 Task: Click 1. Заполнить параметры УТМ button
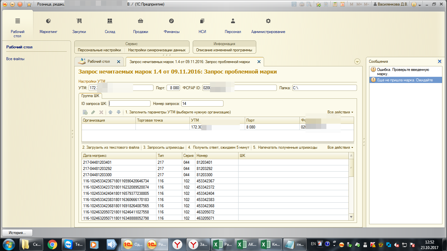[178, 112]
